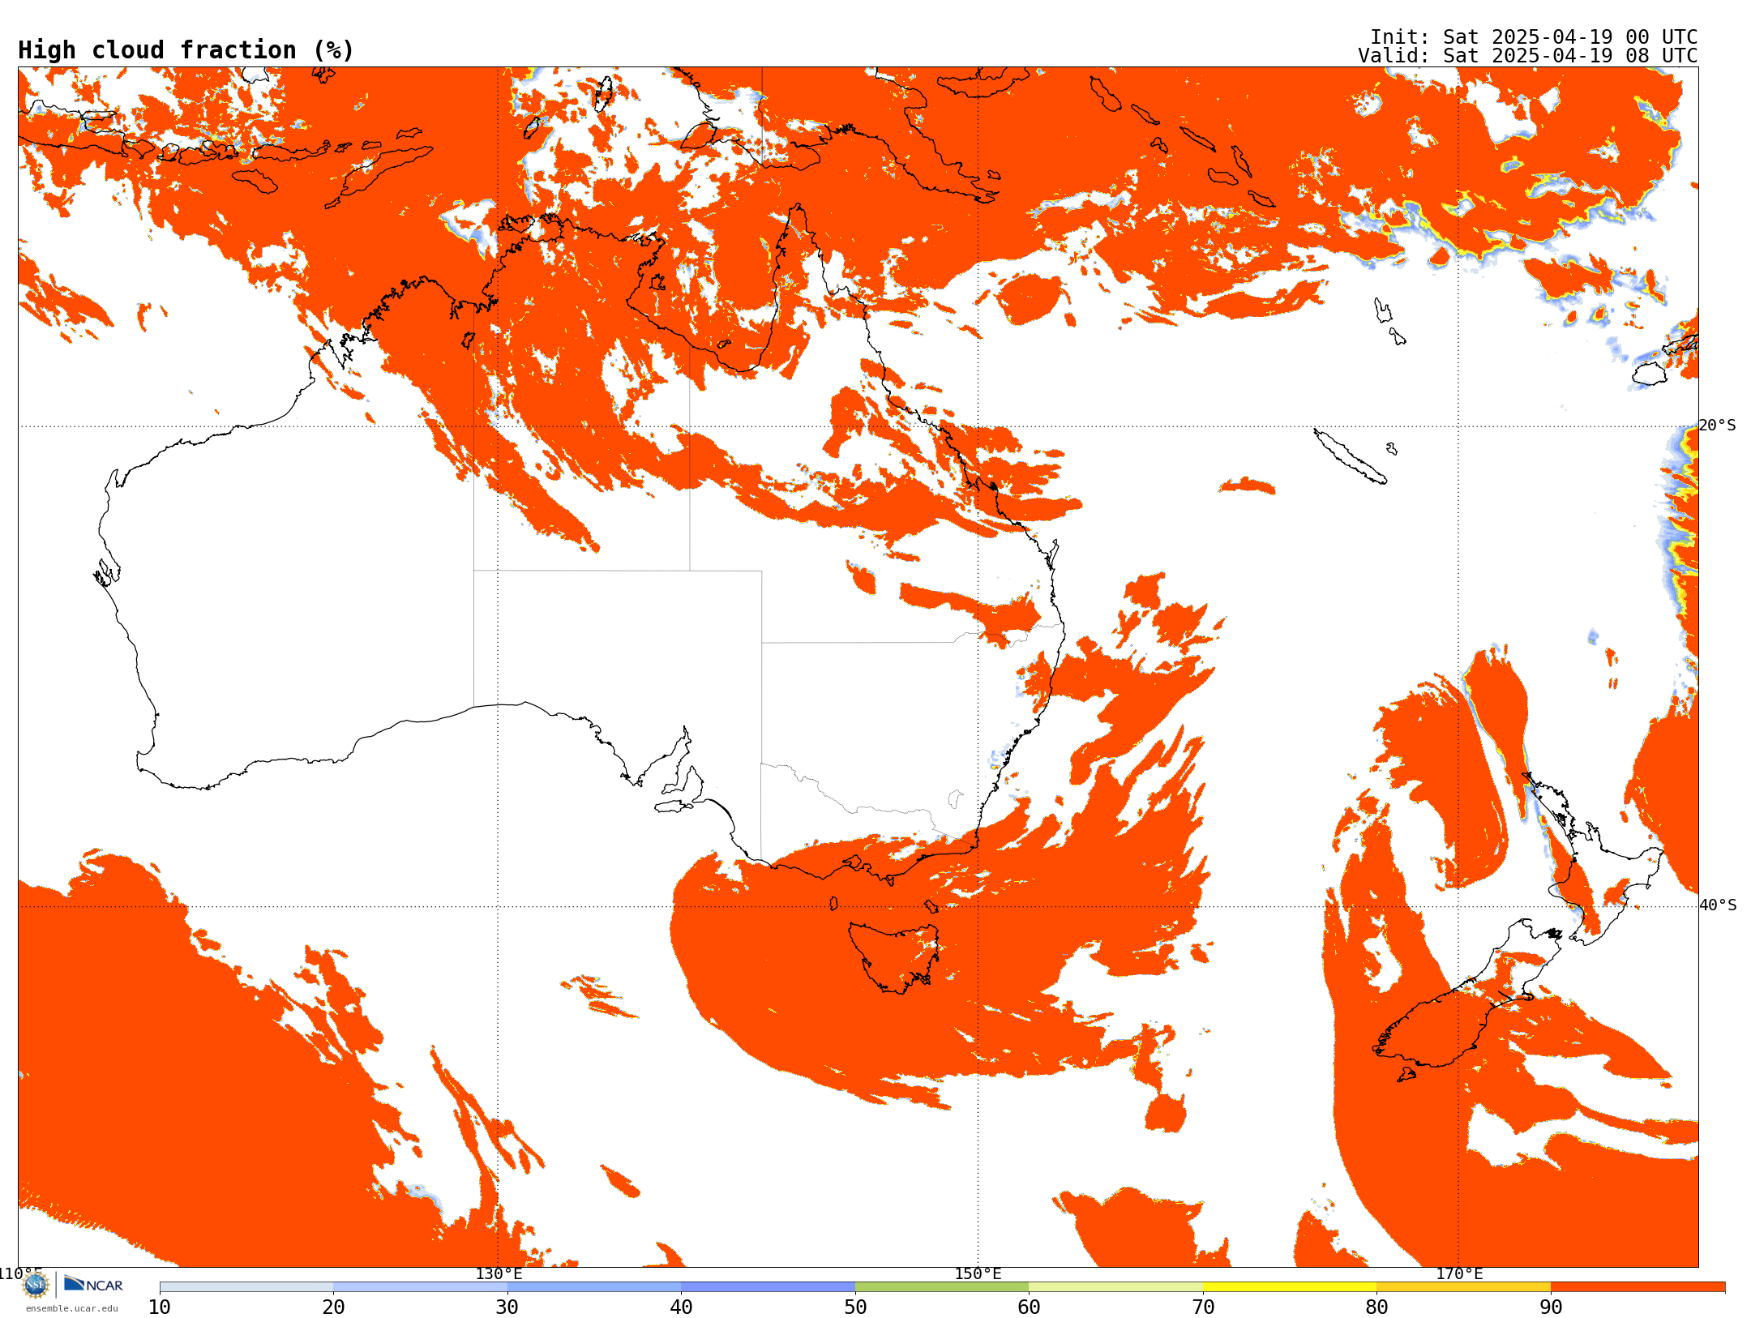Image resolution: width=1751 pixels, height=1318 pixels.
Task: Click the 60–70 pale yellow-green colorbar segment
Action: (x=1115, y=1287)
